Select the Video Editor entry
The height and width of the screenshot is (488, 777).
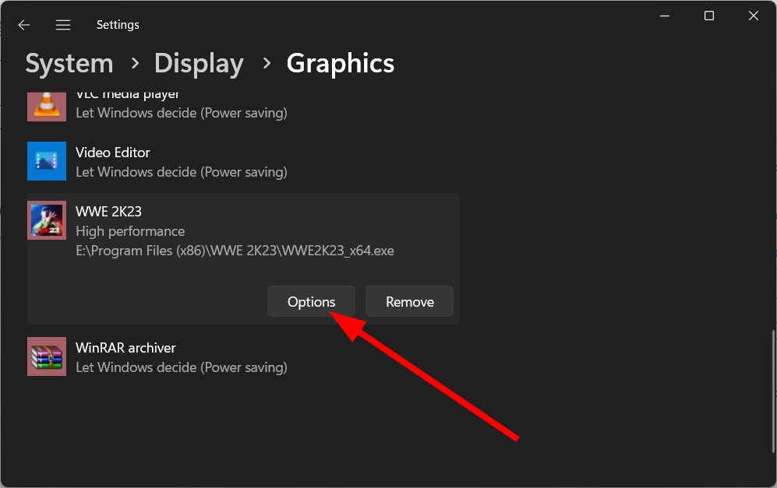pos(234,161)
